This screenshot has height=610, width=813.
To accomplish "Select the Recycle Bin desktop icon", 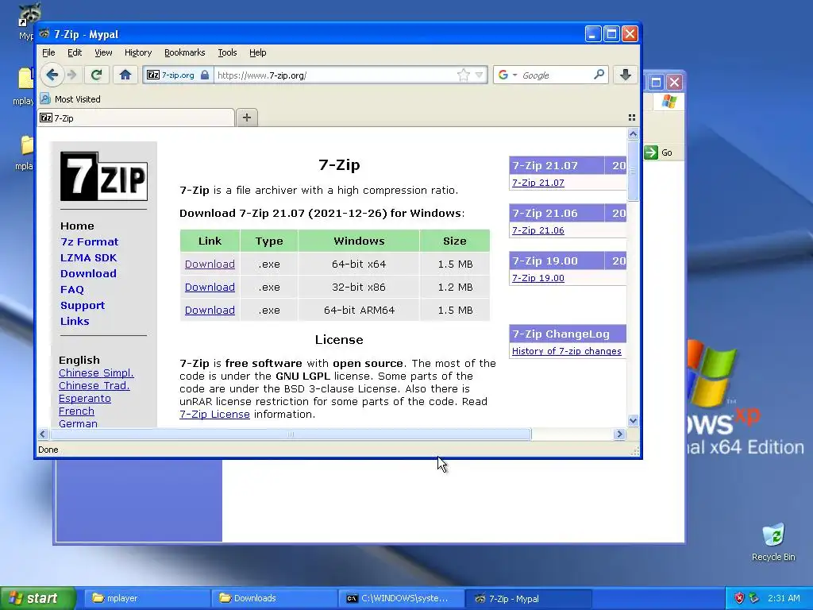I will pyautogui.click(x=773, y=542).
